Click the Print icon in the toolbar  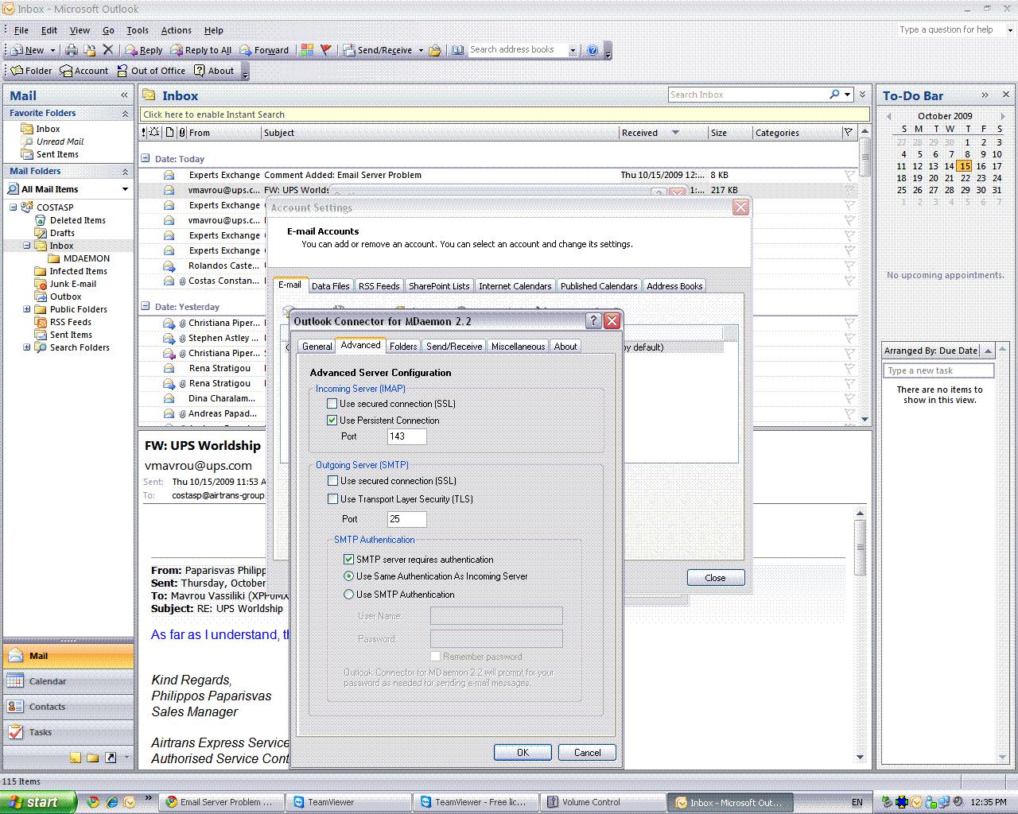(x=72, y=50)
